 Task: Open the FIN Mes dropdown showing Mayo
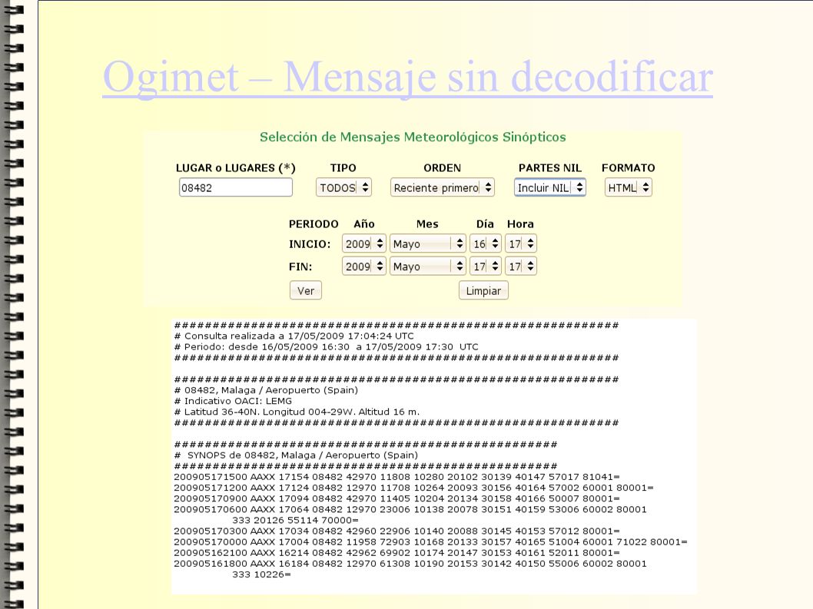click(428, 266)
